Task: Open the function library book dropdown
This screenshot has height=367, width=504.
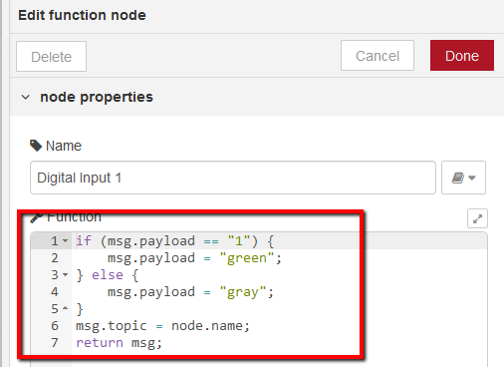Action: tap(463, 178)
